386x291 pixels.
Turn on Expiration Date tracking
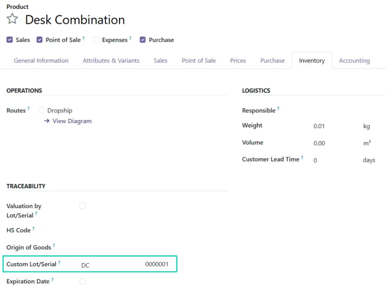point(83,281)
